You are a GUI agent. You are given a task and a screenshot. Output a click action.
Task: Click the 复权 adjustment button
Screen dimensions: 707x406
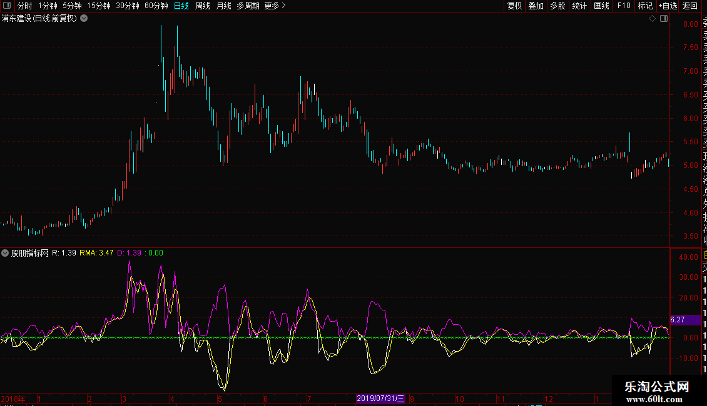pyautogui.click(x=514, y=6)
